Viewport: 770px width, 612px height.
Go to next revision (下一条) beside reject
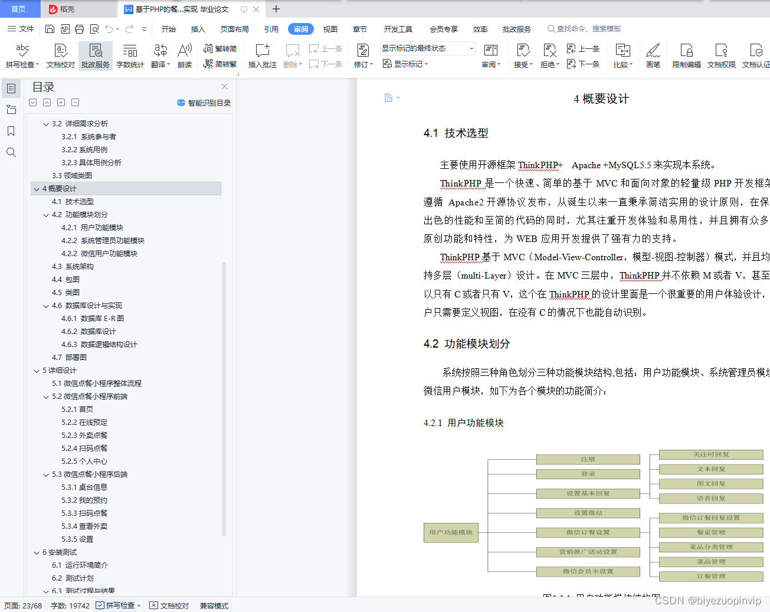583,64
